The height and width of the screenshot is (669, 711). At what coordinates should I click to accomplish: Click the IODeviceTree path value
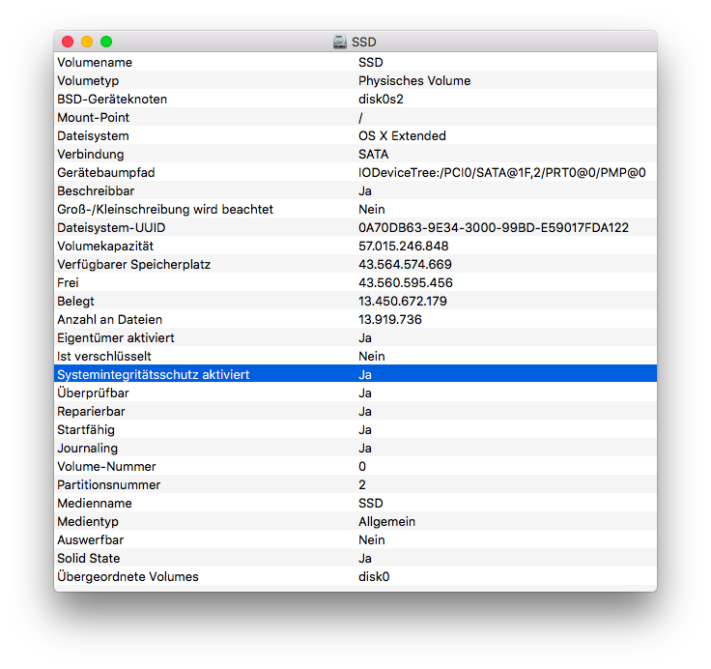[502, 173]
